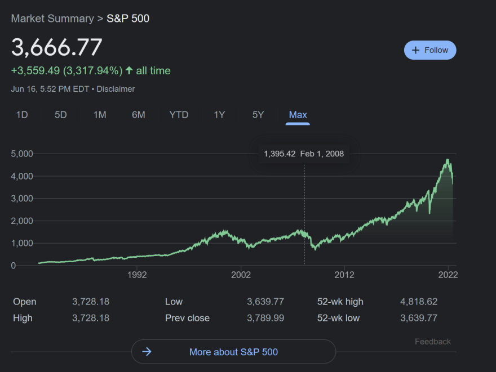Click the 3,000 y-axis label
Viewport: 496px width, 372px height.
click(22, 198)
